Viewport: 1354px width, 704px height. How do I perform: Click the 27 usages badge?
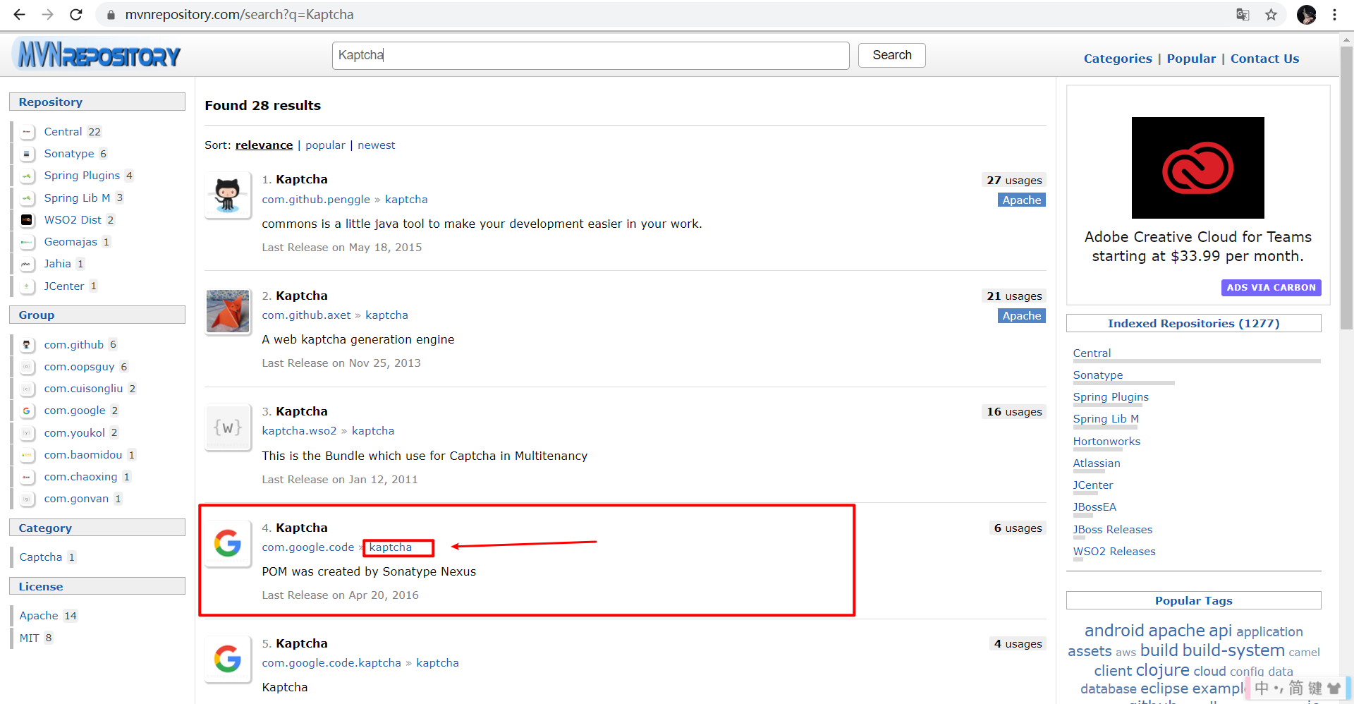(1014, 181)
